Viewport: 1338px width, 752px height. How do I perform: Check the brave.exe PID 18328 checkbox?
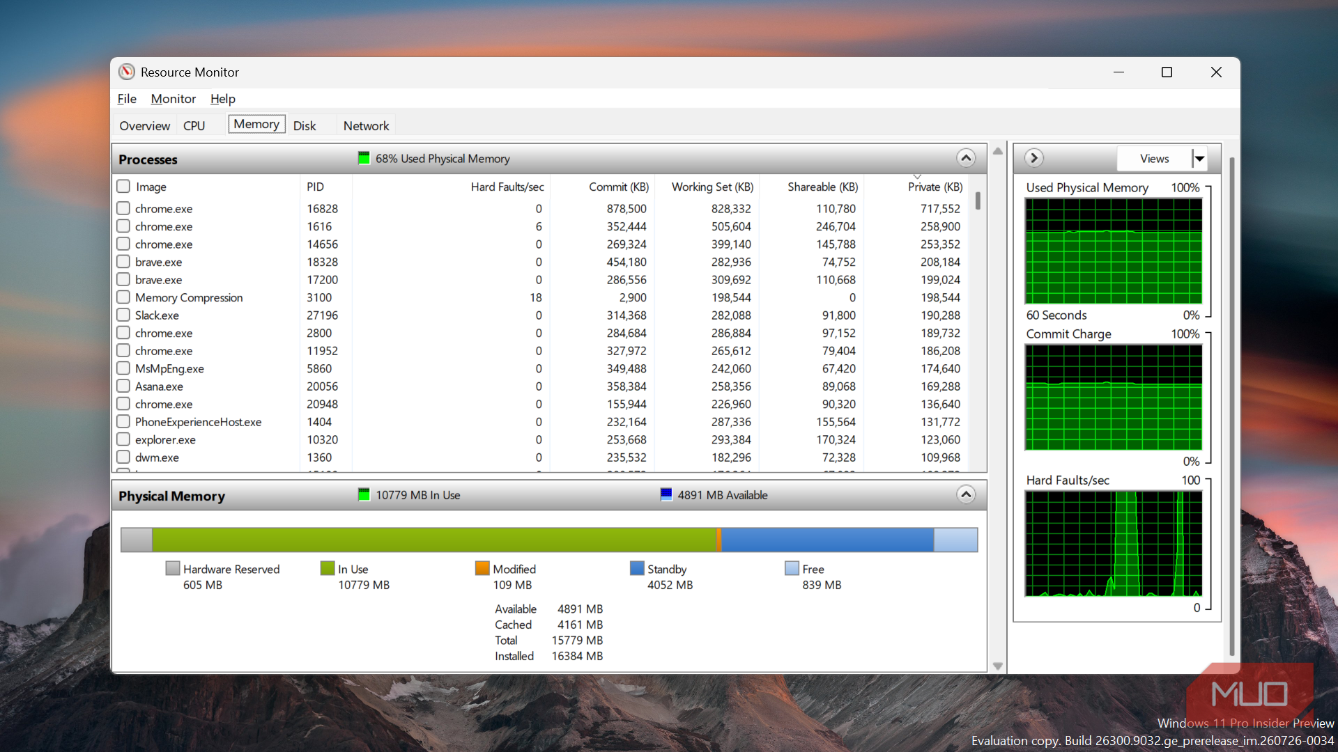pyautogui.click(x=123, y=261)
